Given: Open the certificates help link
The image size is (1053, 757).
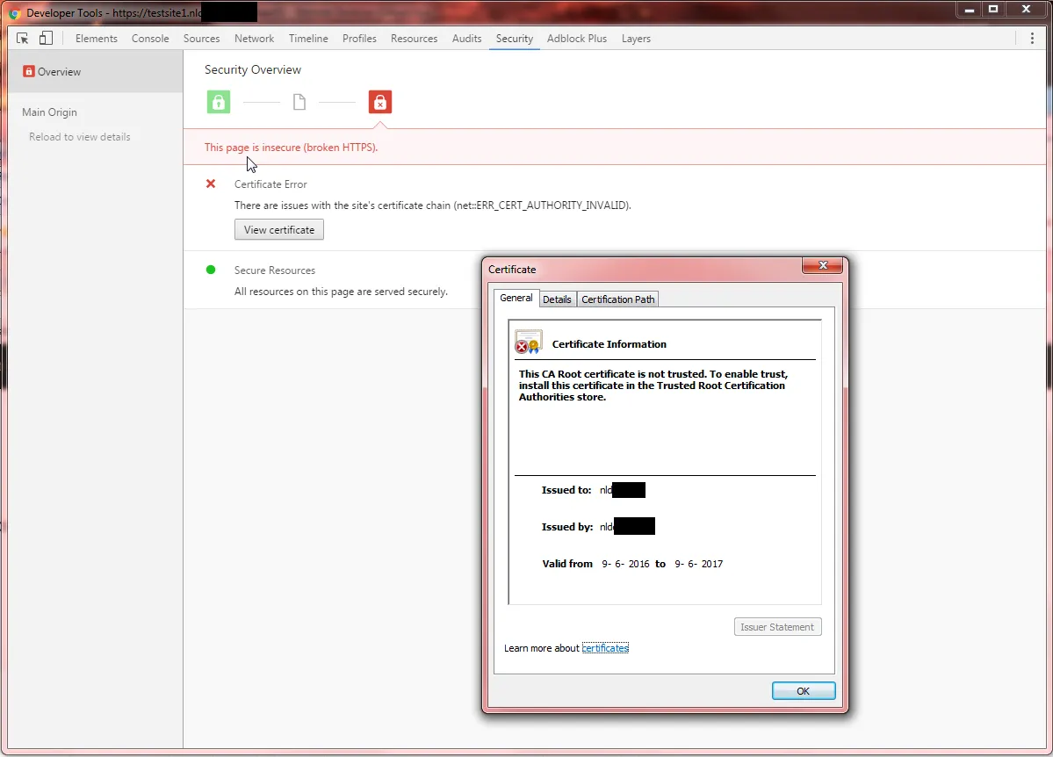Looking at the screenshot, I should pos(605,647).
